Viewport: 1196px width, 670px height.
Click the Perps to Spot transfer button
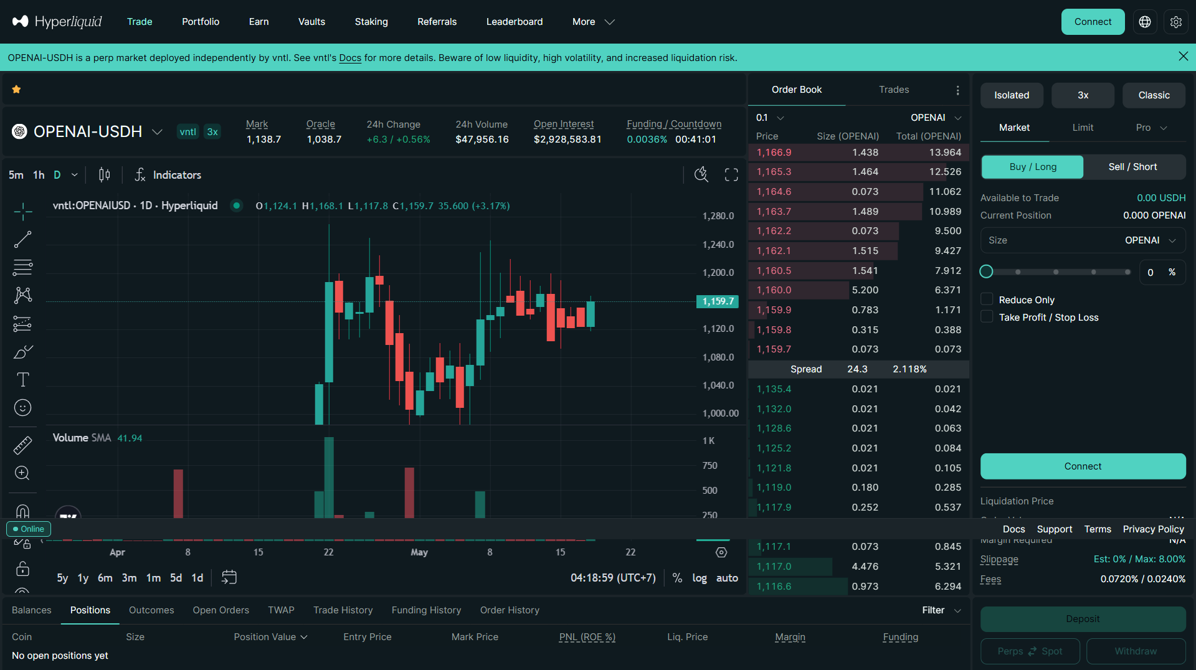point(1030,651)
